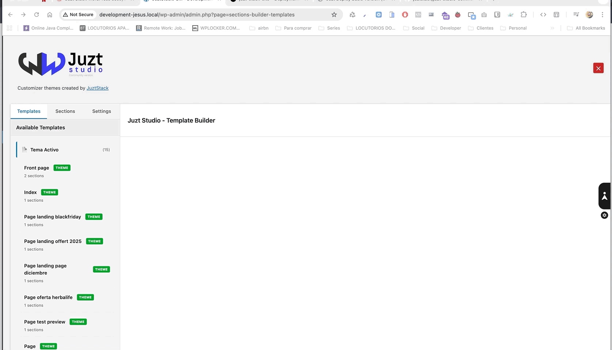Viewport: 612px width, 350px height.
Task: Show hidden bookmarks with the double chevron
Action: 552,28
